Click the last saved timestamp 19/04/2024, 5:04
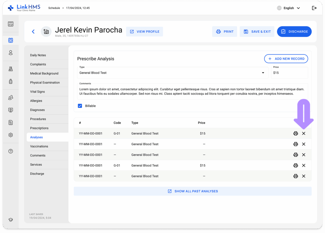Image resolution: width=325 pixels, height=233 pixels. (40, 218)
